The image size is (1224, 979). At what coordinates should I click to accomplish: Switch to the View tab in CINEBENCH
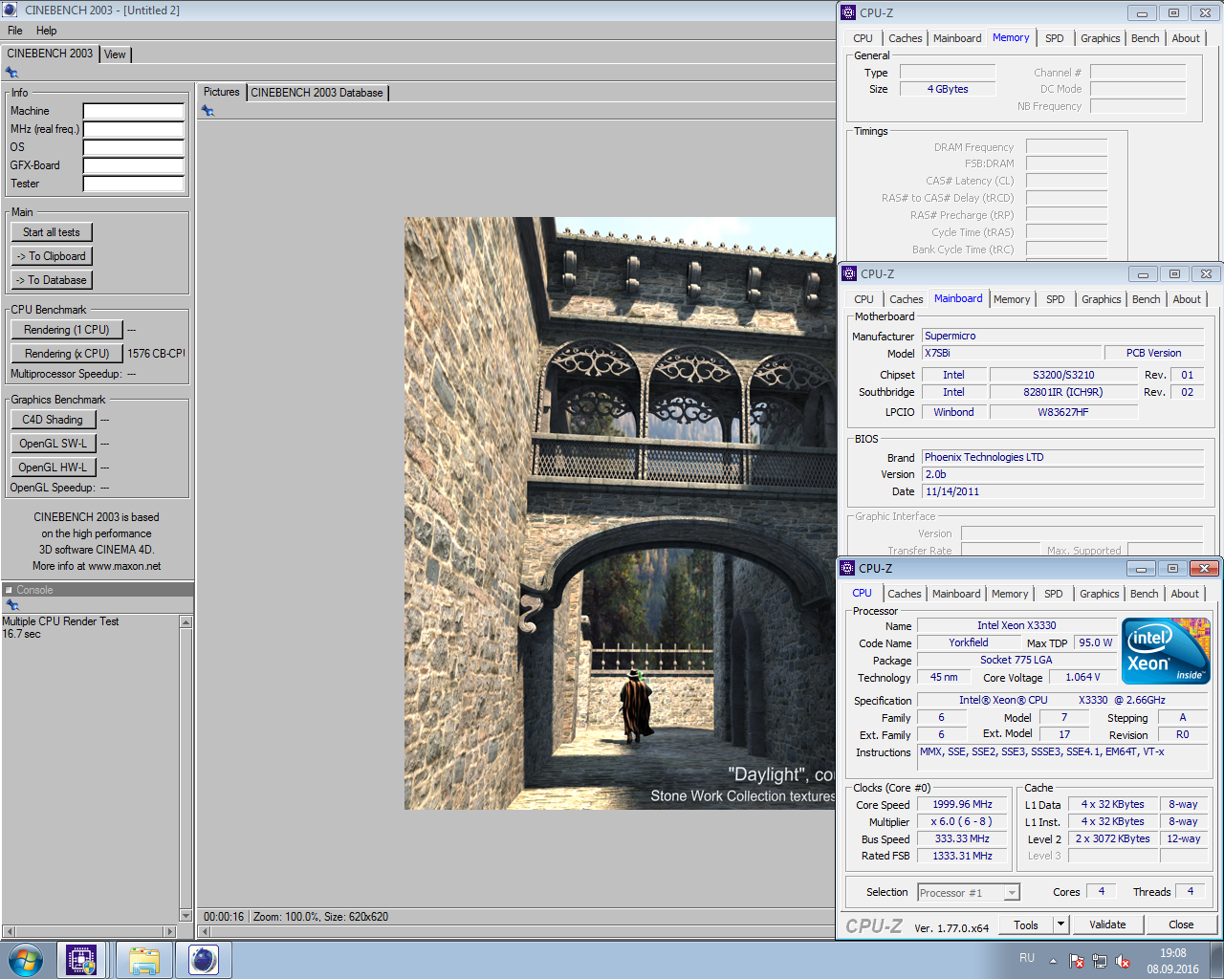pyautogui.click(x=115, y=54)
